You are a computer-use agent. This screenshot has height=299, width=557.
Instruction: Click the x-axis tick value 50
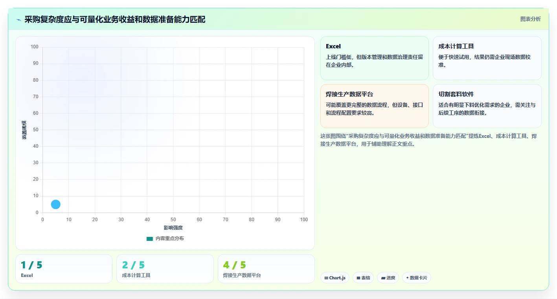pos(173,220)
